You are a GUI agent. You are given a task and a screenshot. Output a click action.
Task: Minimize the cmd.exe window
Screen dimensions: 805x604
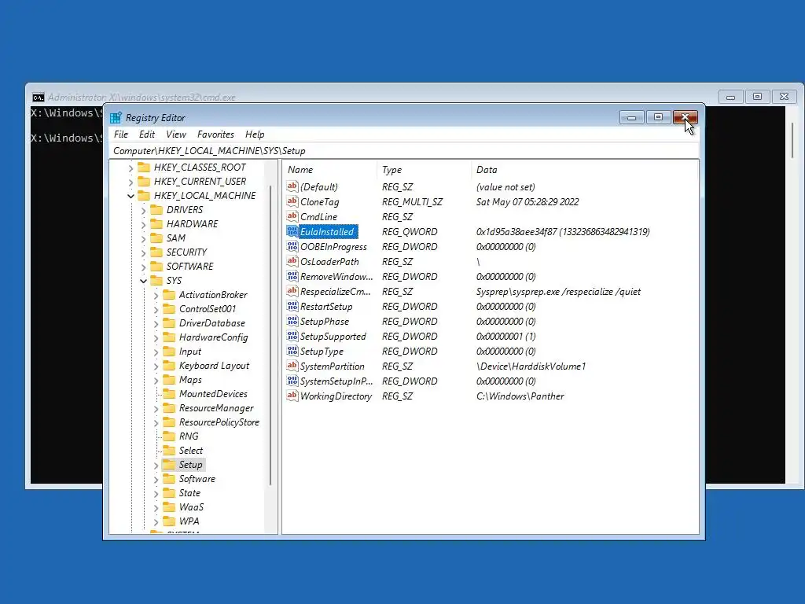730,97
